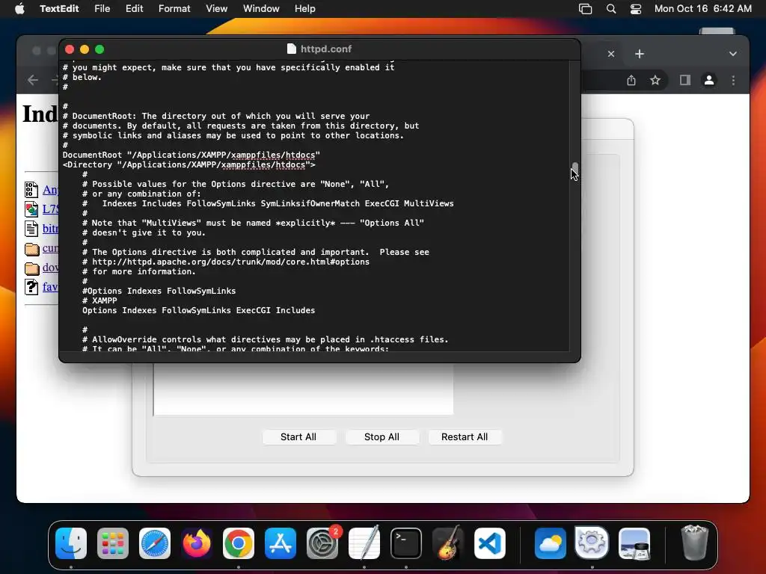Viewport: 766px width, 574px height.
Task: Click Start All in XAMPP manager
Action: (298, 436)
